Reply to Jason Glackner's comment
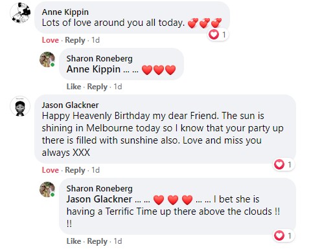The image size is (322, 249). (x=75, y=170)
